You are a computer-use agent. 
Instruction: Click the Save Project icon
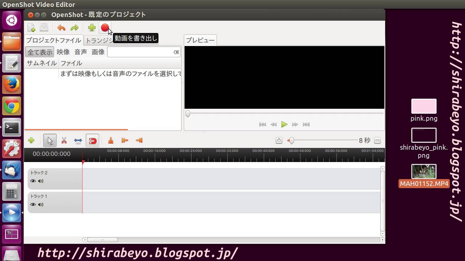pyautogui.click(x=44, y=28)
